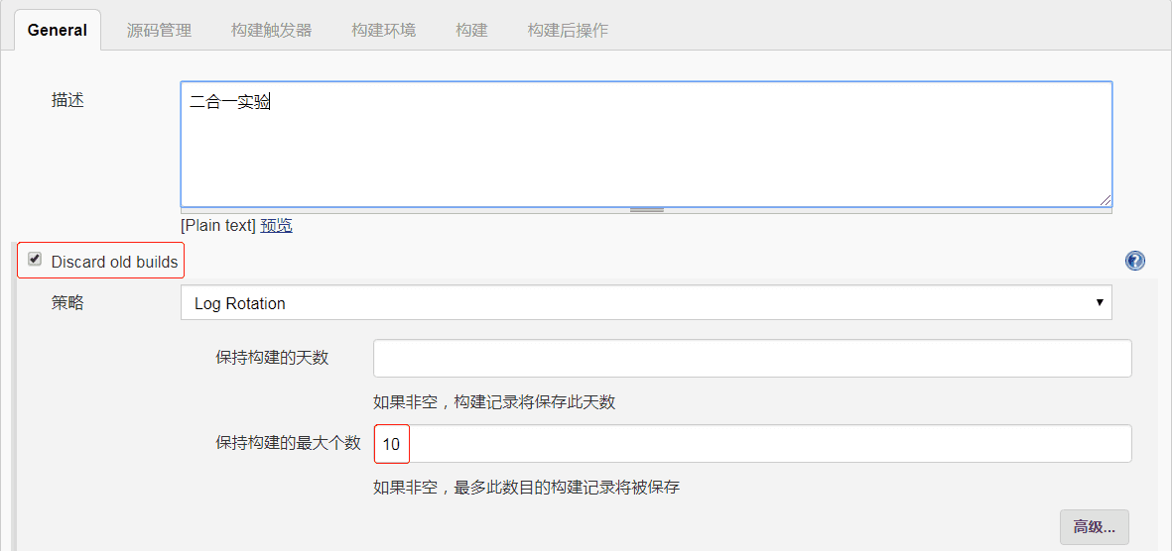
Task: Switch to the 构建后操作 tab
Action: (x=568, y=31)
